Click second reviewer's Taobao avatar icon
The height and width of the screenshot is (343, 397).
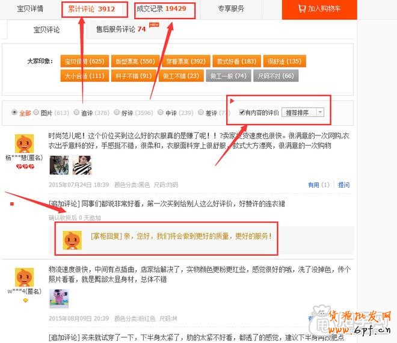click(23, 277)
